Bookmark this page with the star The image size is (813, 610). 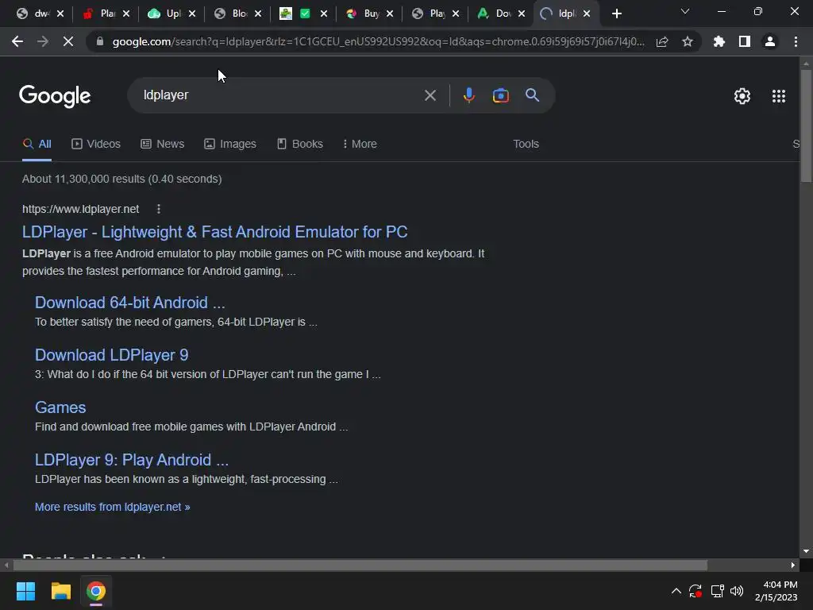click(688, 41)
